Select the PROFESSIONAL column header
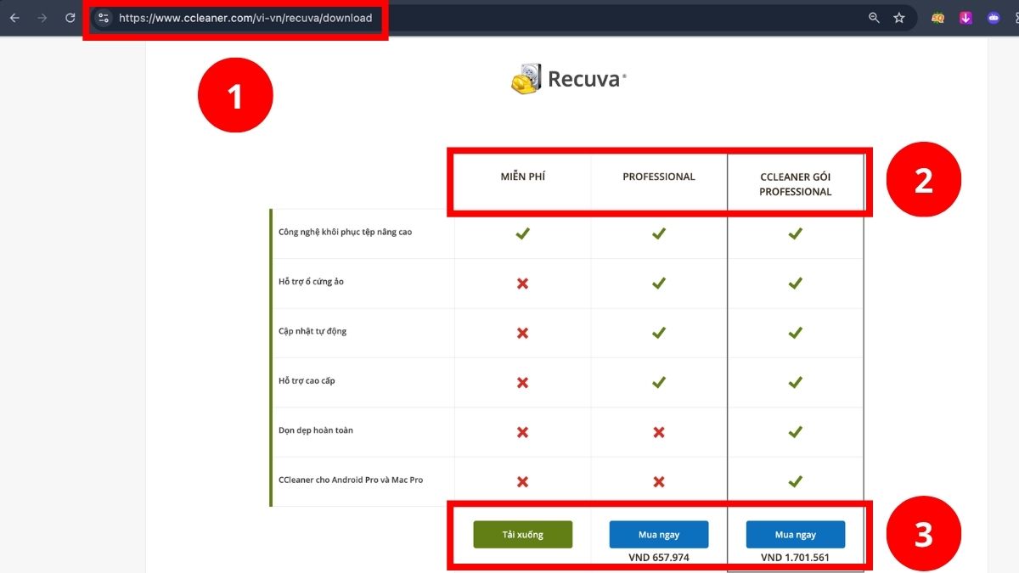 click(x=659, y=177)
